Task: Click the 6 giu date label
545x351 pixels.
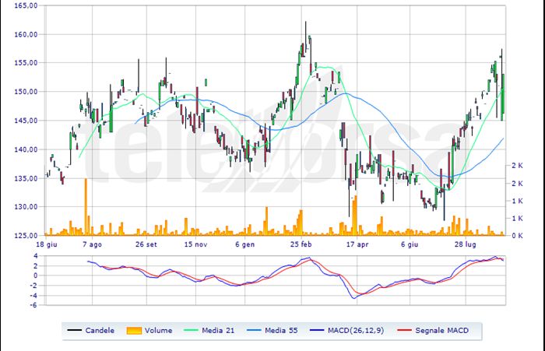Action: [410, 244]
